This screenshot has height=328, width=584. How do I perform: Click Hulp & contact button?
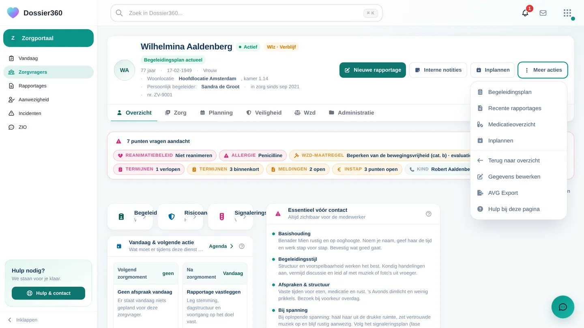(48, 293)
